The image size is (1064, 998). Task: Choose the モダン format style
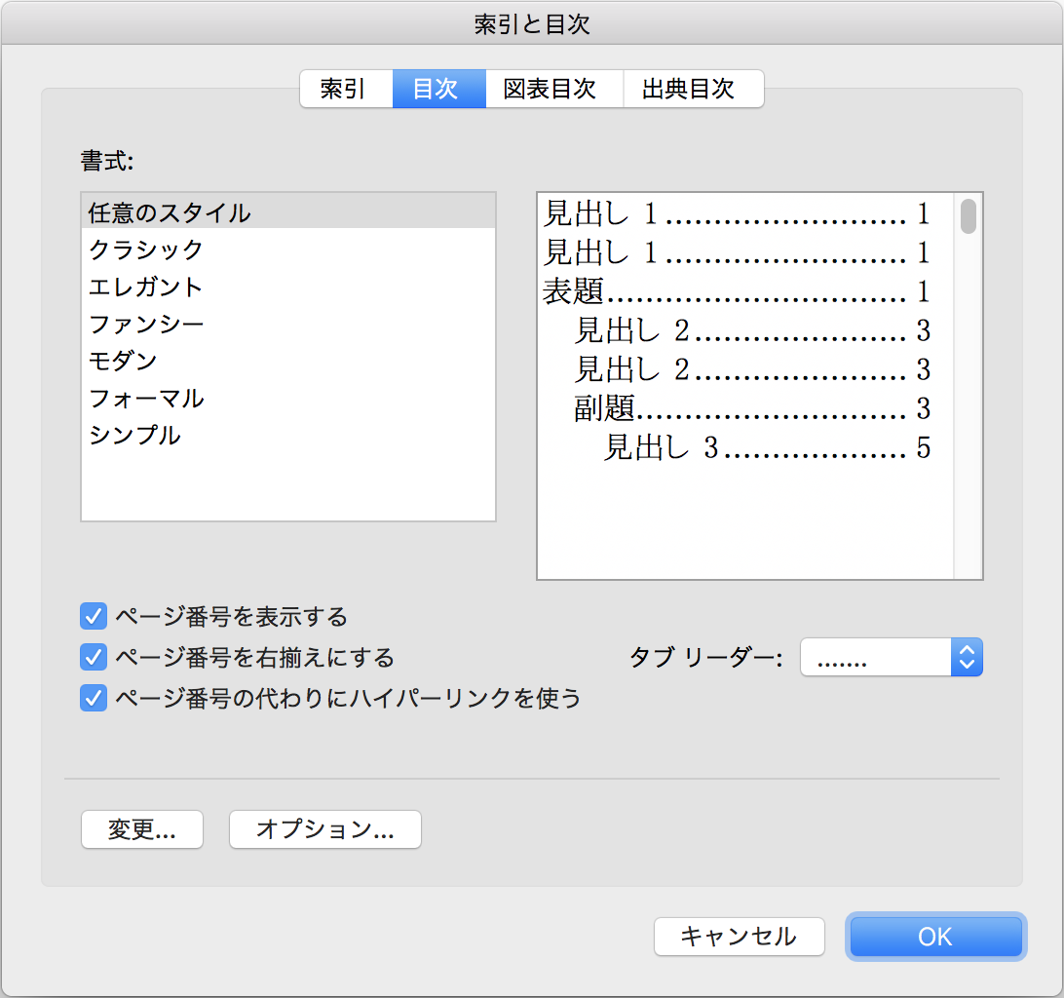123,361
